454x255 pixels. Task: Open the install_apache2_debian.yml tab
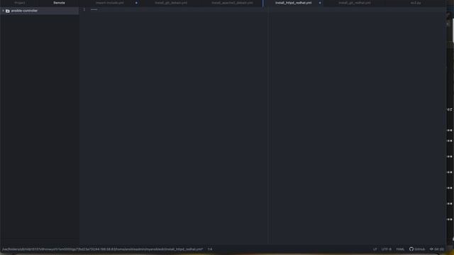coord(232,3)
